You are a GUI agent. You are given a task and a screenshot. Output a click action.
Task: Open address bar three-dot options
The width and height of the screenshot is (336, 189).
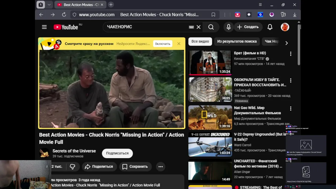point(225,15)
